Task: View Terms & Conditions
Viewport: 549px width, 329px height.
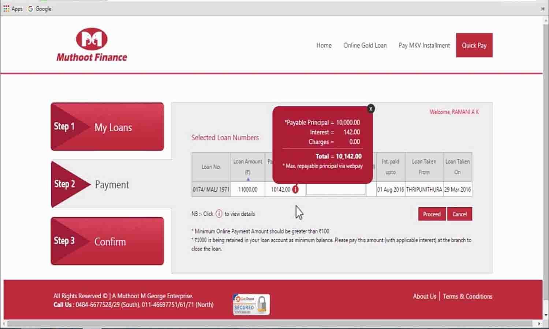Action: (x=467, y=296)
